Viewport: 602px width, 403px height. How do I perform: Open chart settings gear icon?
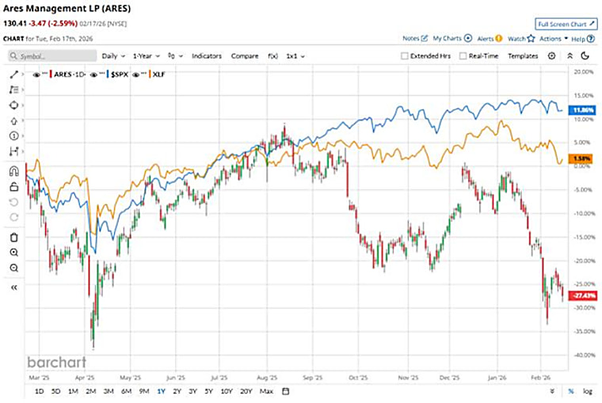(x=552, y=56)
